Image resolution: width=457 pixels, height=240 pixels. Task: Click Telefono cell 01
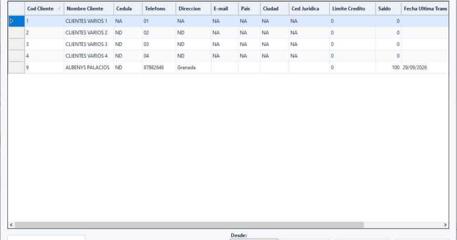click(x=159, y=21)
